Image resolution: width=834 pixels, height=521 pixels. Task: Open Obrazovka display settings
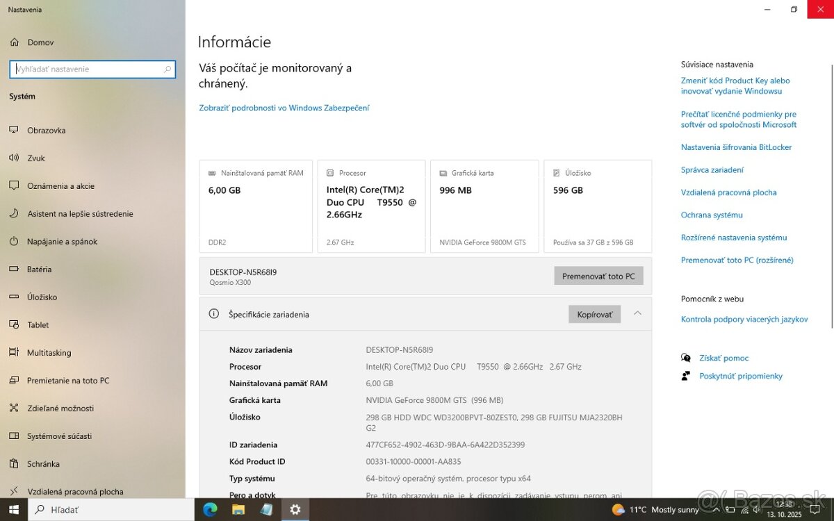(x=46, y=131)
